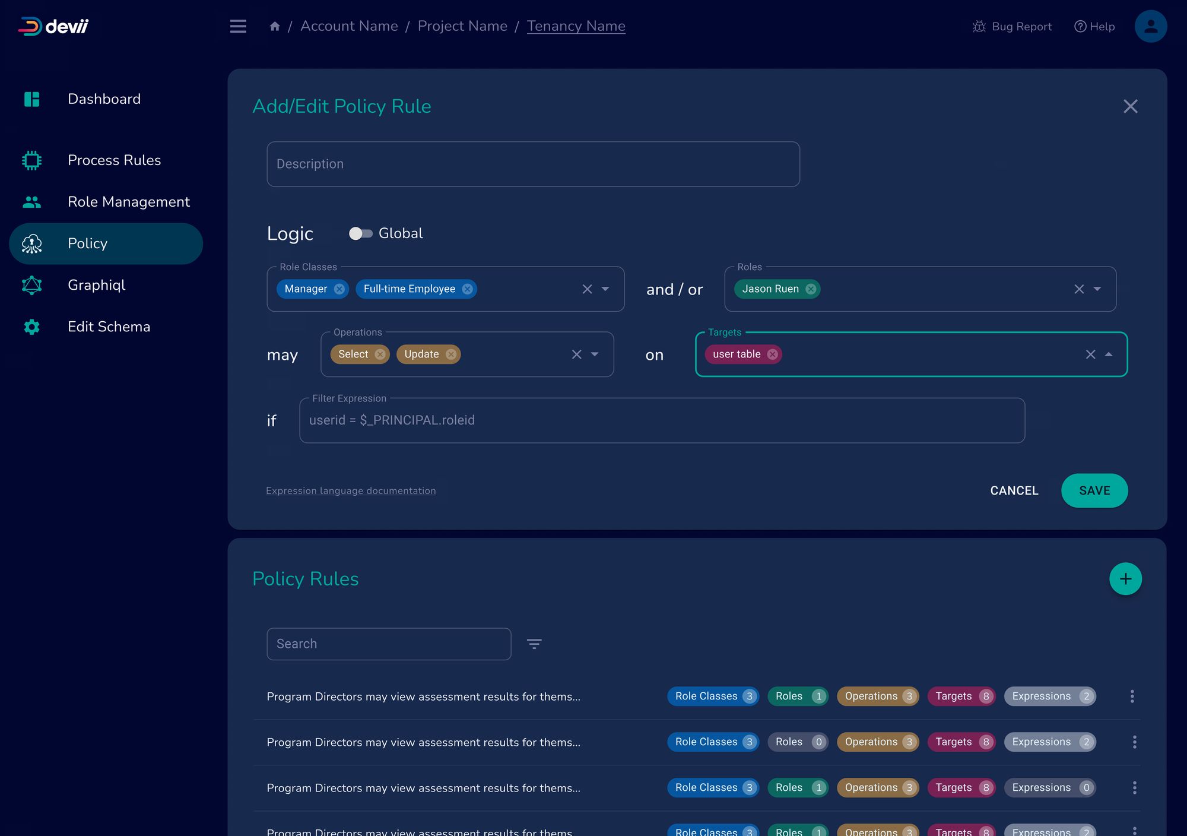Enable the Global logic toggle
The width and height of the screenshot is (1187, 836).
click(x=360, y=233)
